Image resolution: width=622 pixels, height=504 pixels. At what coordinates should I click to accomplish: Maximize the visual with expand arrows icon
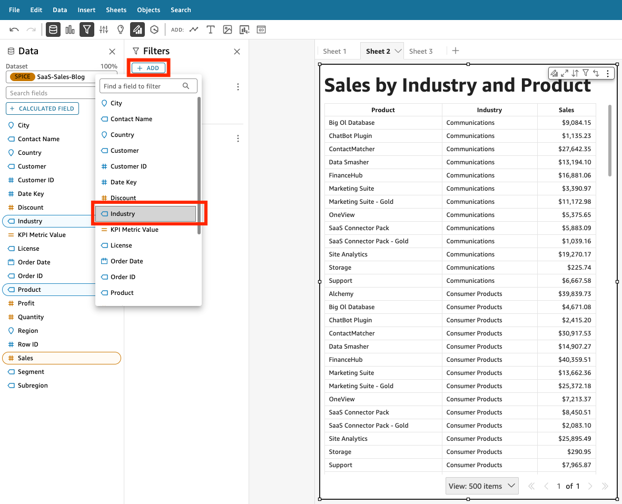tap(565, 73)
